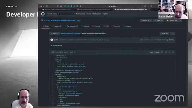Screen dimensions: 192x108
Task: Click the oracle owner link
Action: tap(46, 20)
